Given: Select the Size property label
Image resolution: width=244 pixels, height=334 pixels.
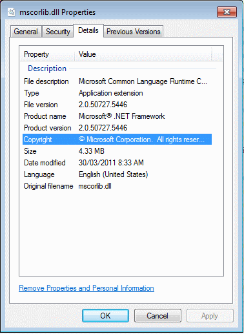Looking at the screenshot, I should 30,151.
